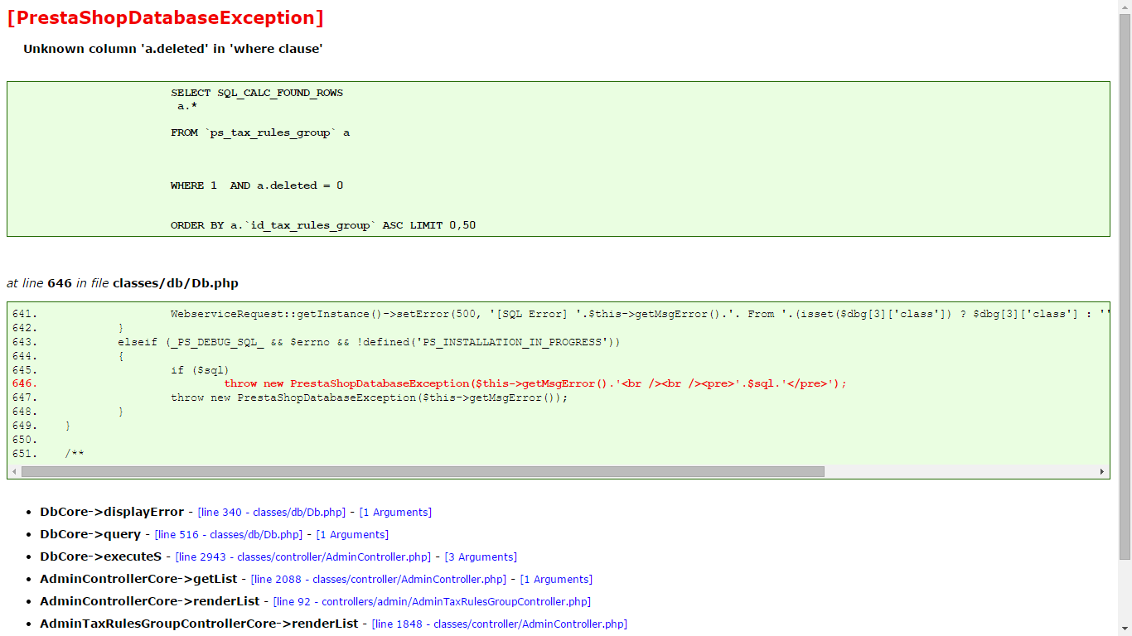The width and height of the screenshot is (1132, 636).
Task: Open the line 516 classes/db/Db.php link
Action: (x=229, y=535)
